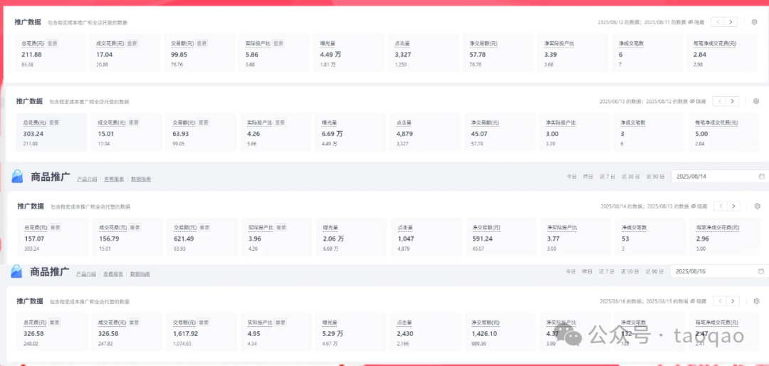The width and height of the screenshot is (769, 366).
Task: Open settings gear in the 2025/08/14 data panel
Action: tap(757, 206)
